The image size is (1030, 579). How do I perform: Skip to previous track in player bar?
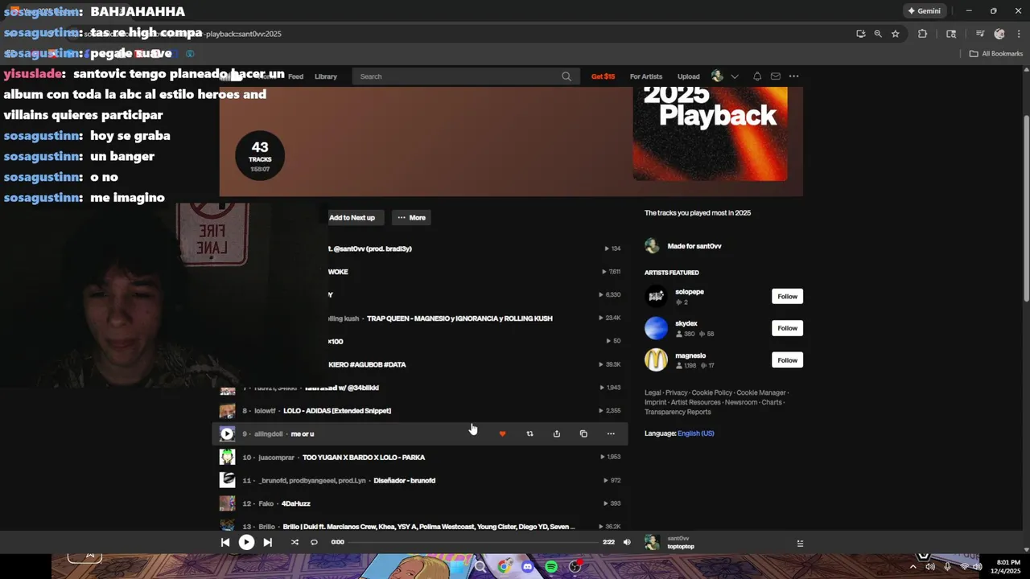click(225, 542)
